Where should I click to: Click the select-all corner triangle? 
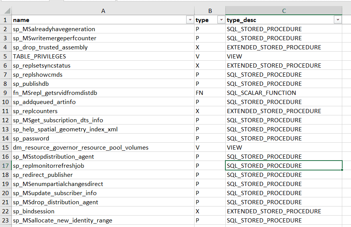7,11
